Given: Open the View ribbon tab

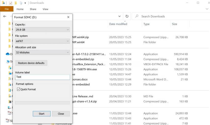Looking at the screenshot, I should click(x=45, y=9).
